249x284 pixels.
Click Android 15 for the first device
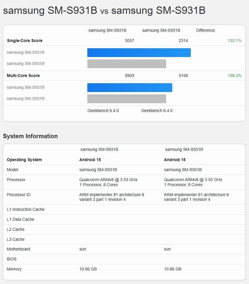tap(90, 160)
